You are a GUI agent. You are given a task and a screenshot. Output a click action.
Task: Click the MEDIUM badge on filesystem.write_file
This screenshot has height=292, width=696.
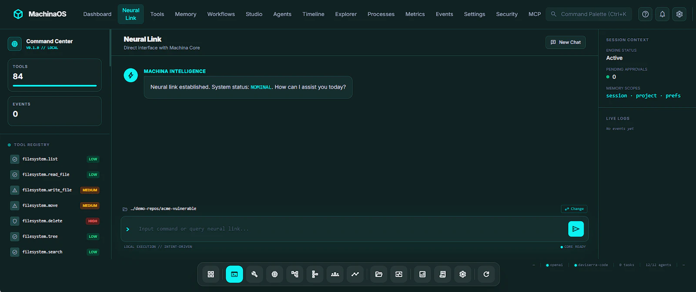(x=90, y=190)
